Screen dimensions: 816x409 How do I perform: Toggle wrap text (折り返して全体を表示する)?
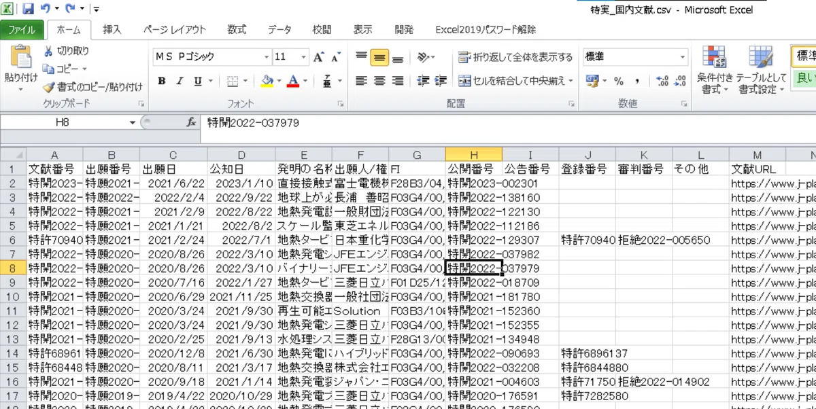515,57
